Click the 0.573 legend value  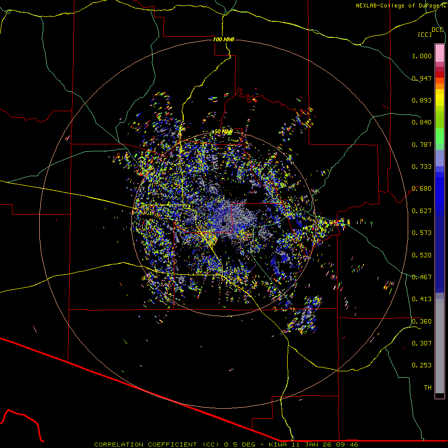(x=422, y=233)
